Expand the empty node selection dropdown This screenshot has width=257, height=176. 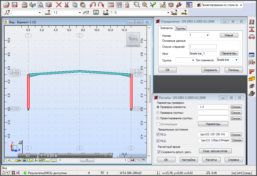click(x=40, y=12)
